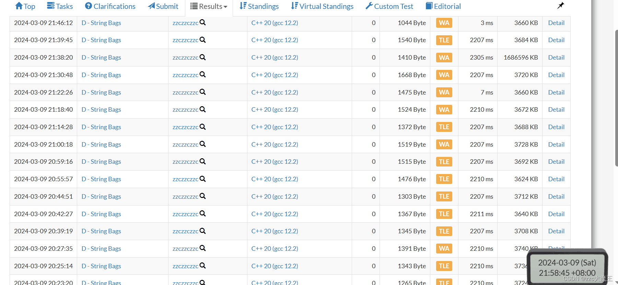Click magnifier icon in 20:39:19 submission row
Screen dimensions: 618x285
pyautogui.click(x=203, y=231)
